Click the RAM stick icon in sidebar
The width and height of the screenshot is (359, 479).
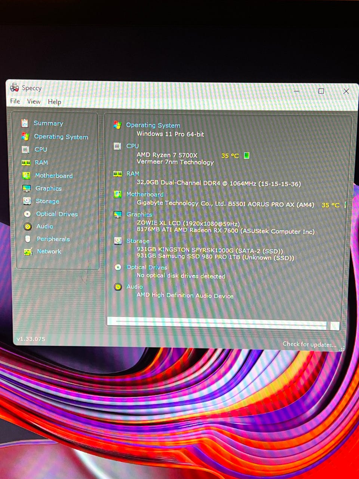pyautogui.click(x=26, y=162)
